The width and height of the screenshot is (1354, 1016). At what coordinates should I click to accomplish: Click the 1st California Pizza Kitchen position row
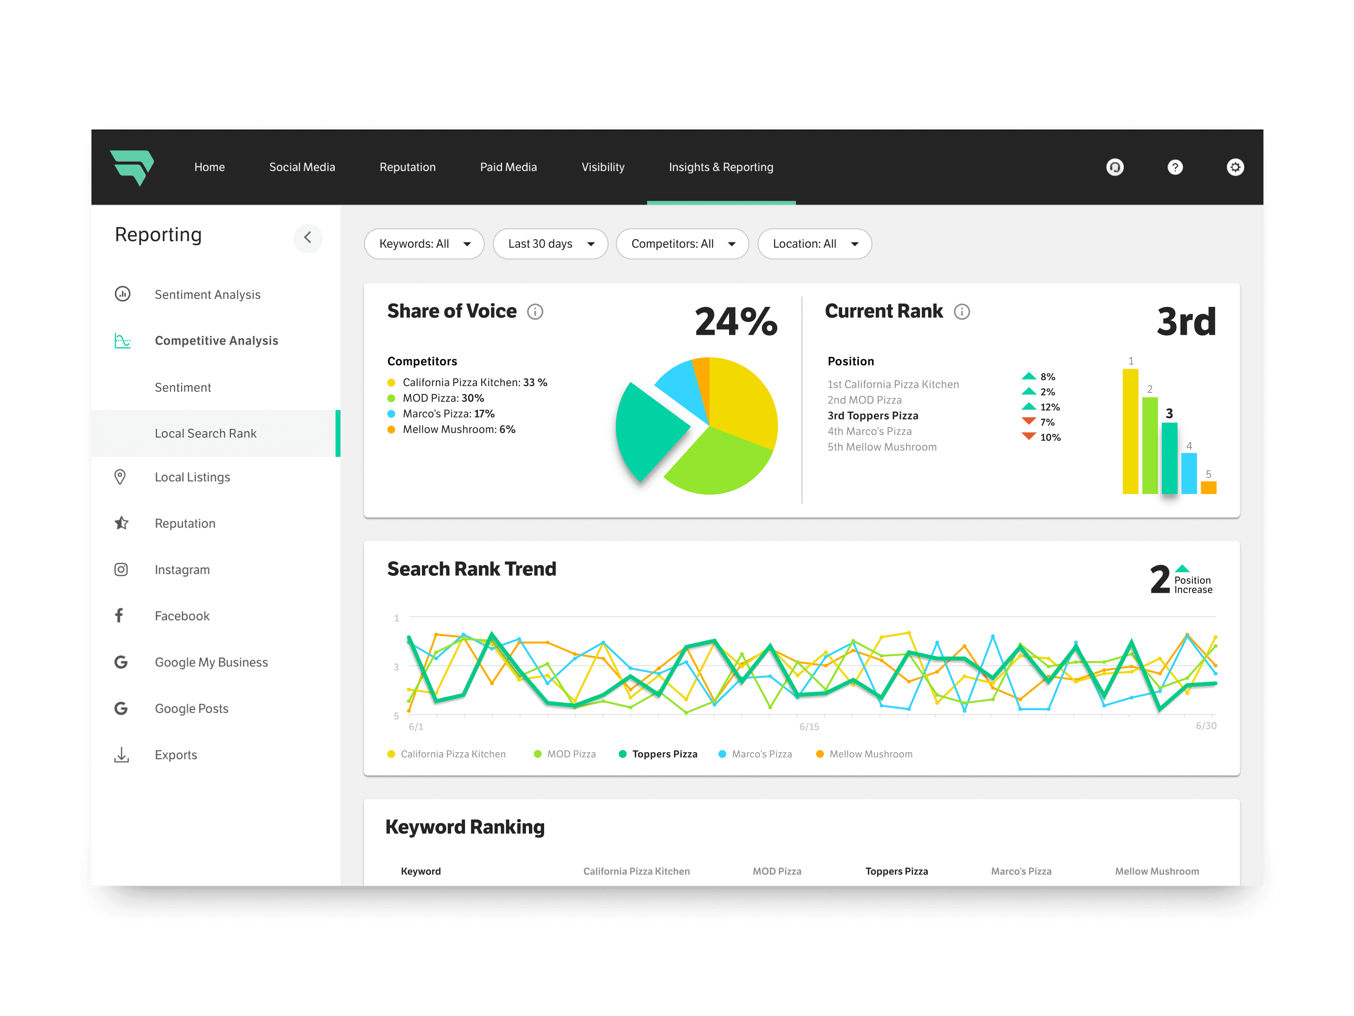tap(893, 384)
